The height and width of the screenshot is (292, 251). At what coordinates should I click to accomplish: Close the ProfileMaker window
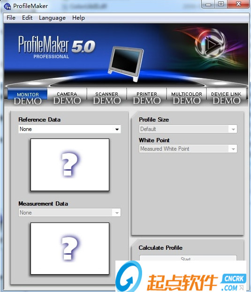pyautogui.click(x=238, y=4)
